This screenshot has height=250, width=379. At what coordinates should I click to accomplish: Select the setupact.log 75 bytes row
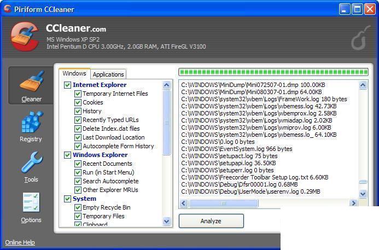coord(229,156)
